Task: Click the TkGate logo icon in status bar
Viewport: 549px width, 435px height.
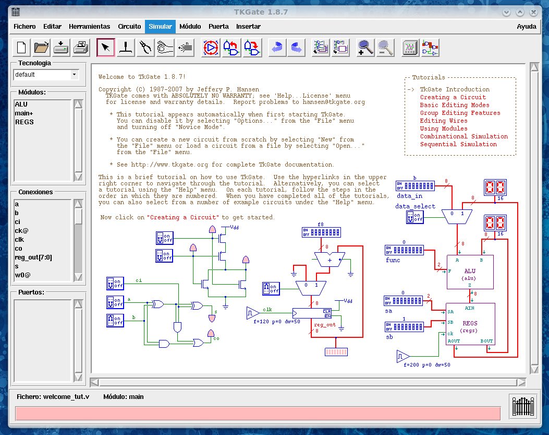Action: click(523, 406)
